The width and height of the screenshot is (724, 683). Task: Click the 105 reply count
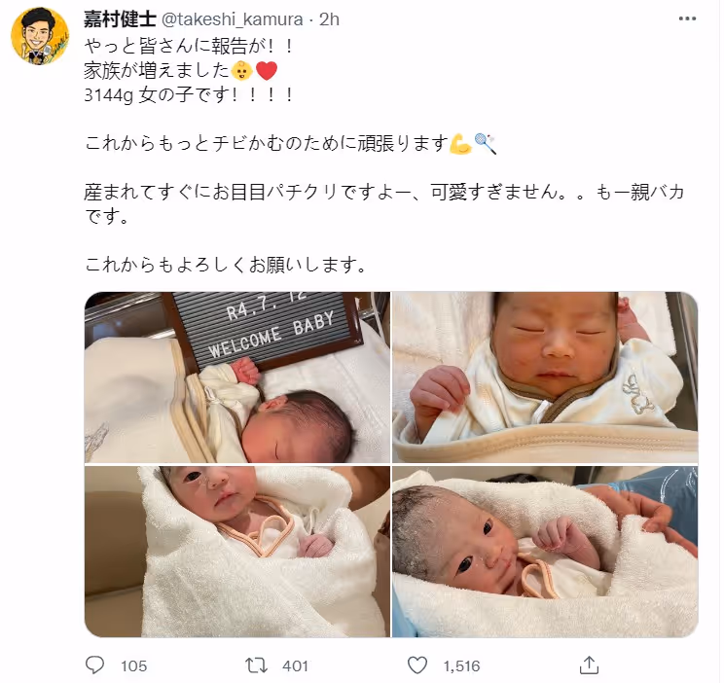(x=133, y=665)
